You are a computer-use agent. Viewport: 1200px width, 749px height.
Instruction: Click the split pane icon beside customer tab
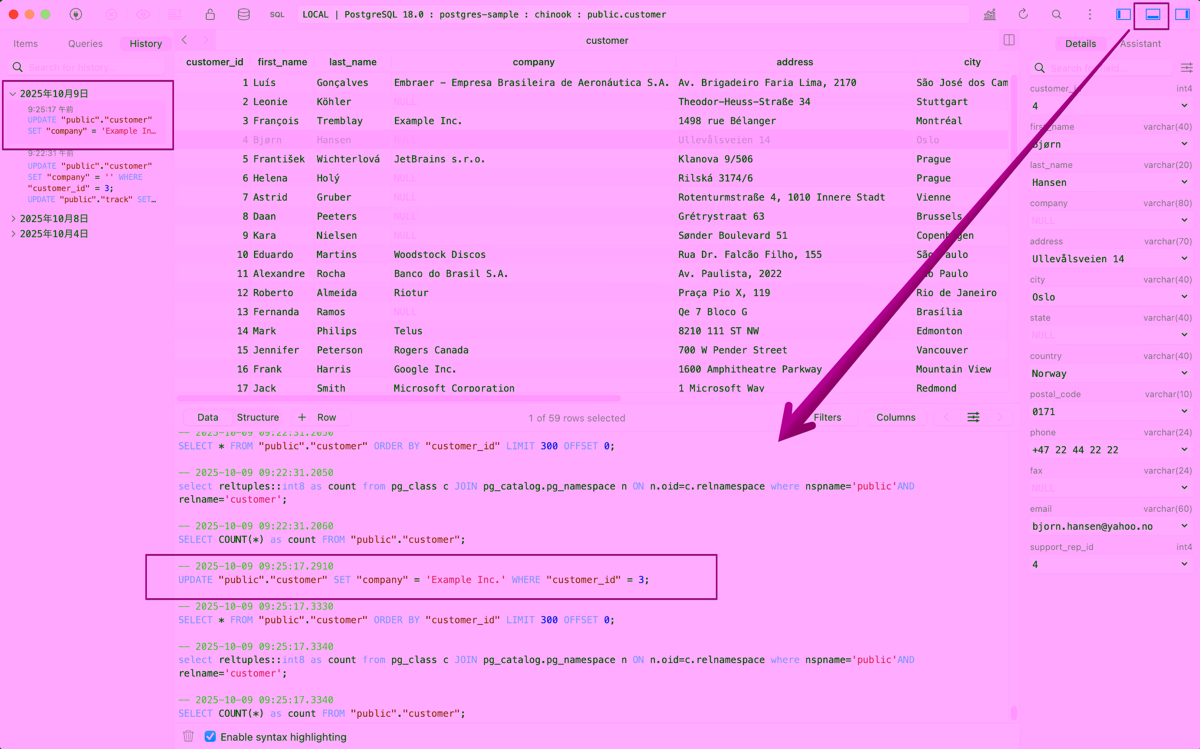[x=1009, y=40]
